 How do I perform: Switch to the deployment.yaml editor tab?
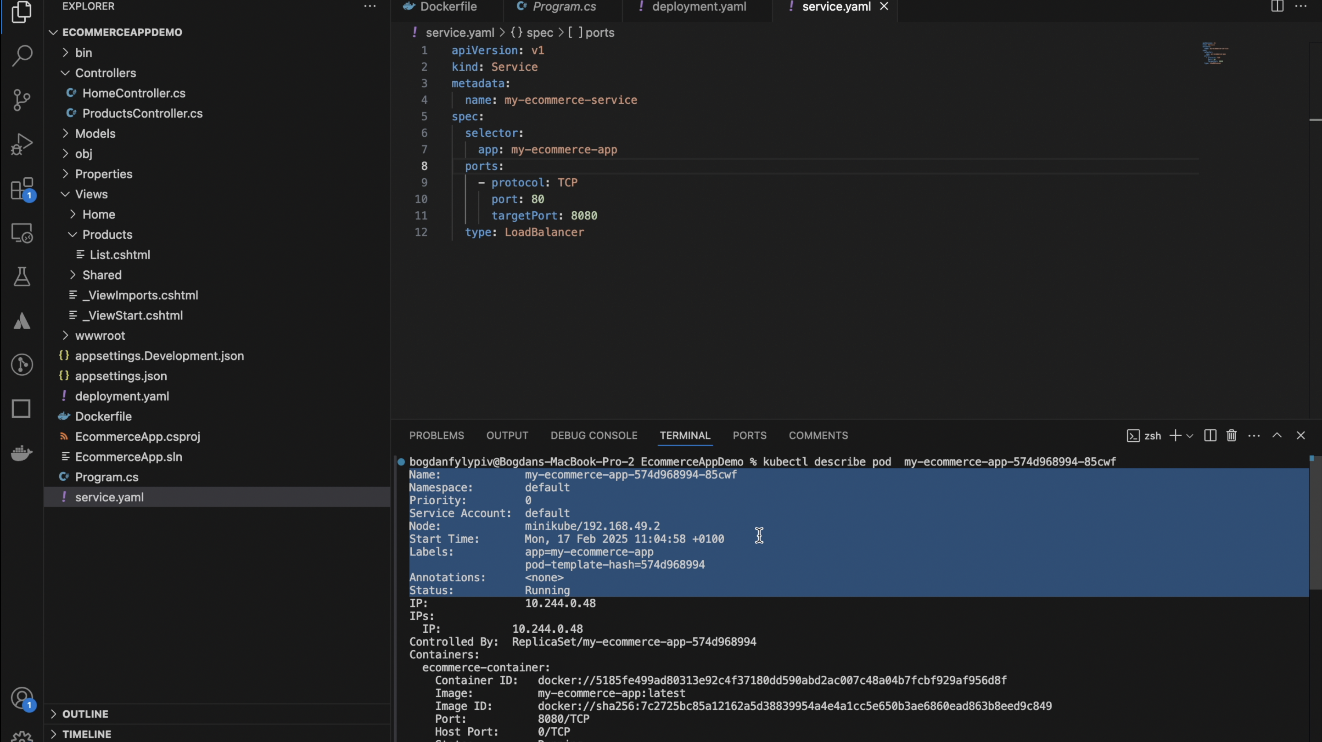(x=699, y=7)
